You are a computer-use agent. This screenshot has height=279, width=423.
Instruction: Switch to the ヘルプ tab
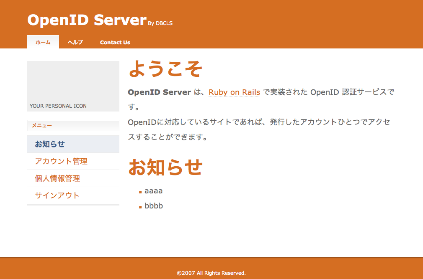75,42
